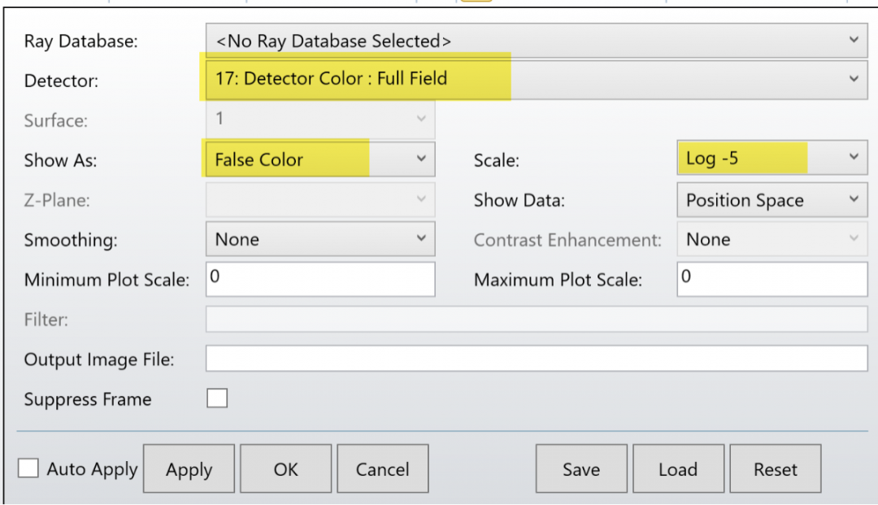Open the Show Data dropdown set to Position Space

tap(772, 200)
